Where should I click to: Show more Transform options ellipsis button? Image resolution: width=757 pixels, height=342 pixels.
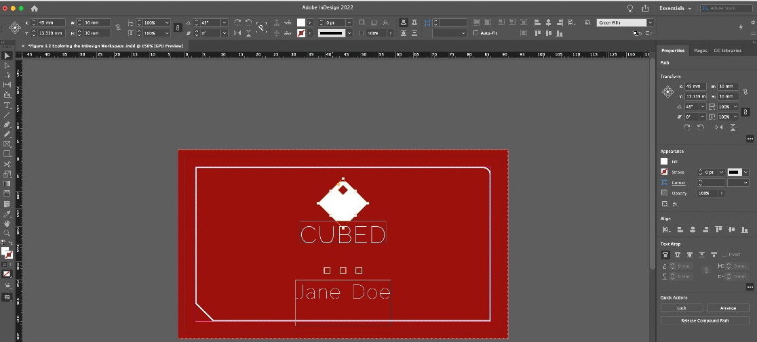pos(750,139)
